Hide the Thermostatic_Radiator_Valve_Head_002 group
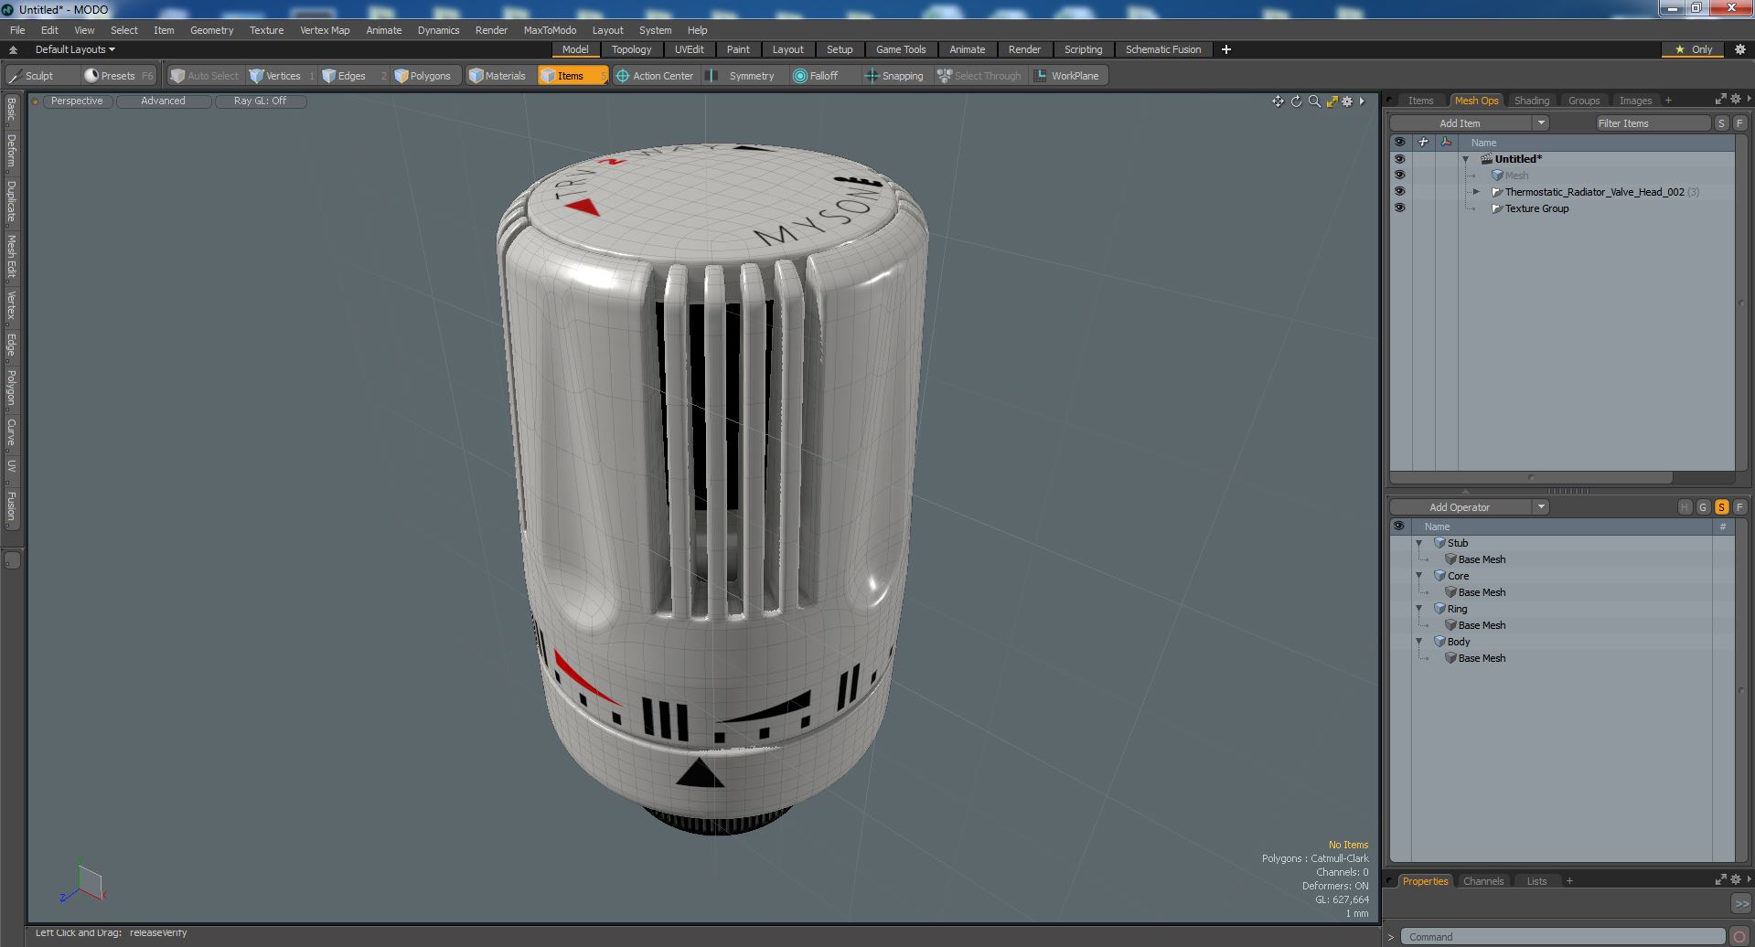The height and width of the screenshot is (947, 1755). pos(1399,192)
